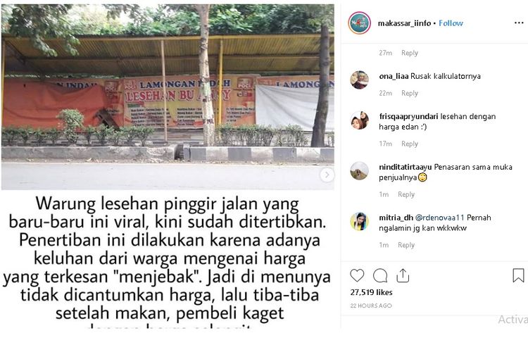
Task: Open mitria_dh's profile avatar
Action: [x=359, y=221]
